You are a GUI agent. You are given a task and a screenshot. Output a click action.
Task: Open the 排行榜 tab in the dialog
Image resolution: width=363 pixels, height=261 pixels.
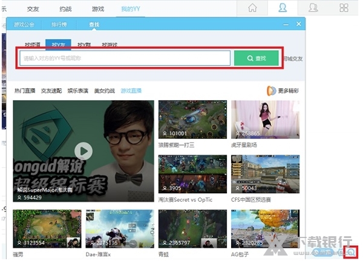pyautogui.click(x=59, y=25)
